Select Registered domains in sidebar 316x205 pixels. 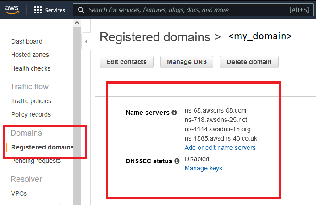[42, 147]
